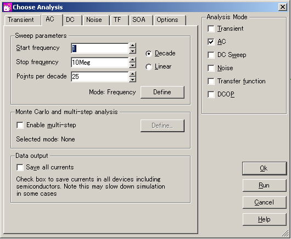Image resolution: width=291 pixels, height=239 pixels.
Task: Switch to the Noise tab
Action: point(94,20)
